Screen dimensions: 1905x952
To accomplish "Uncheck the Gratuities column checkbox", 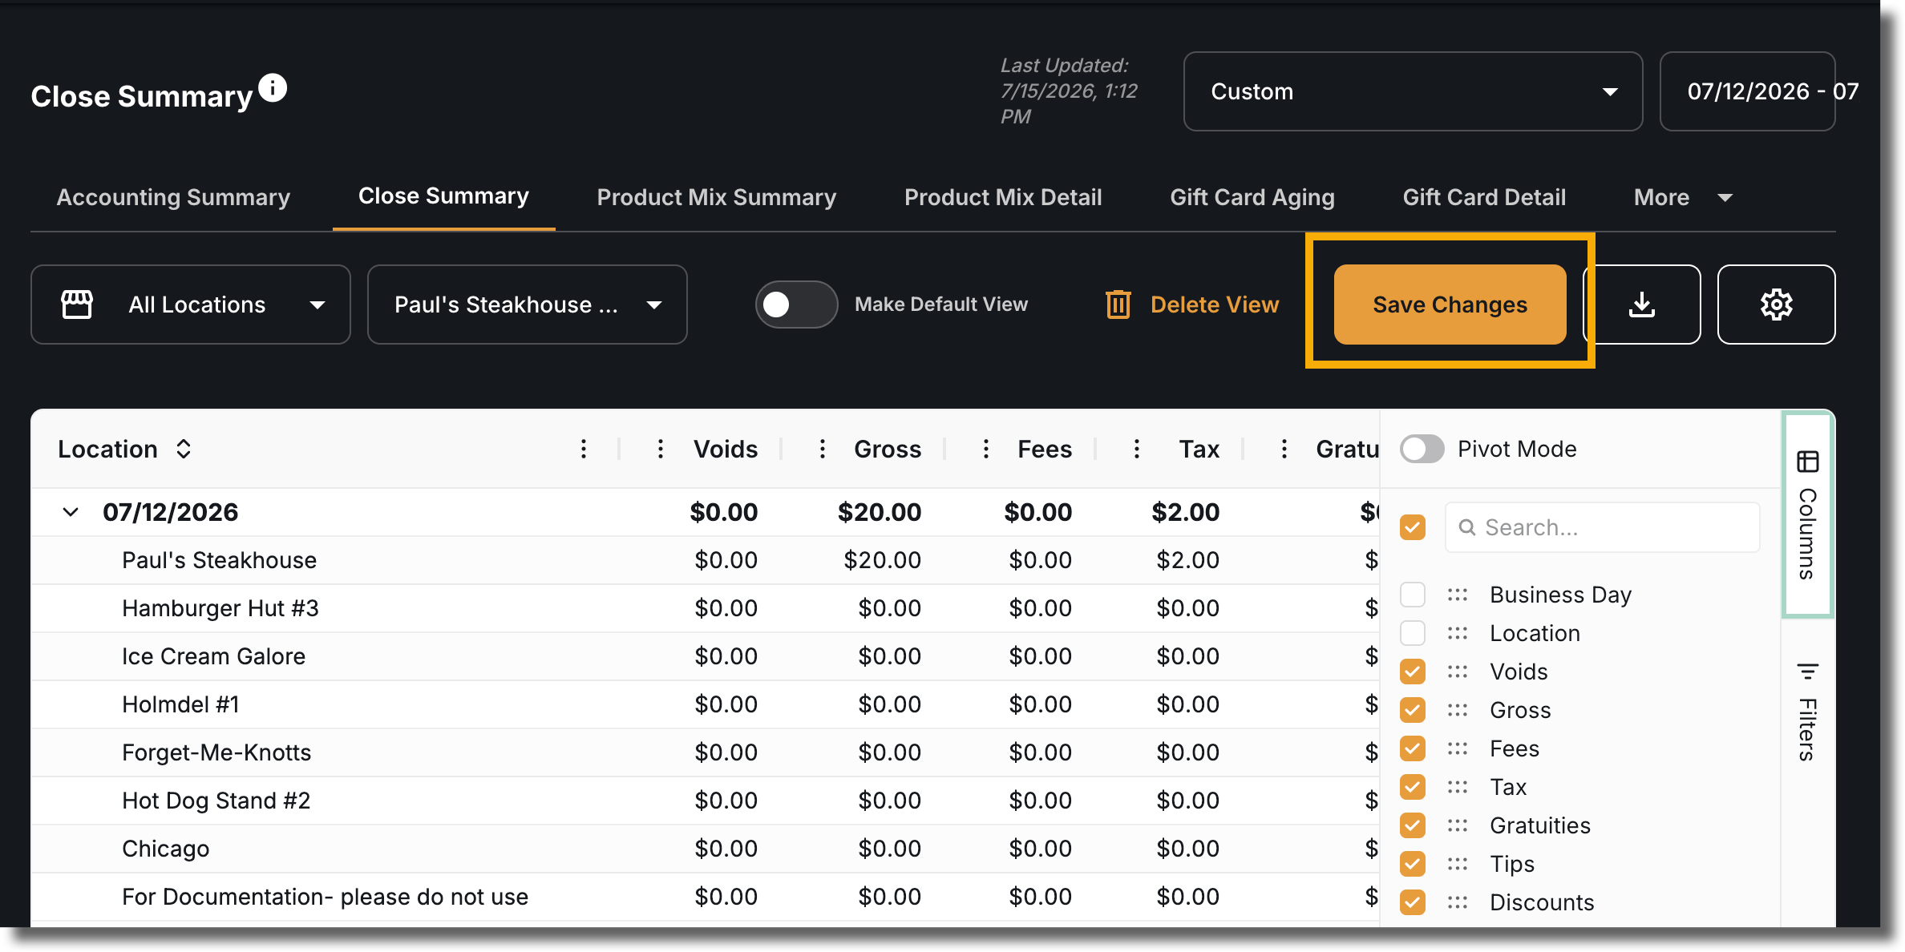I will pos(1413,825).
